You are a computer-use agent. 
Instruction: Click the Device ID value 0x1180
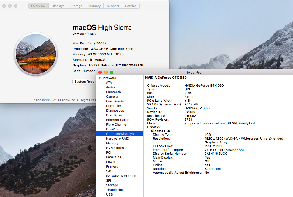tap(190, 112)
